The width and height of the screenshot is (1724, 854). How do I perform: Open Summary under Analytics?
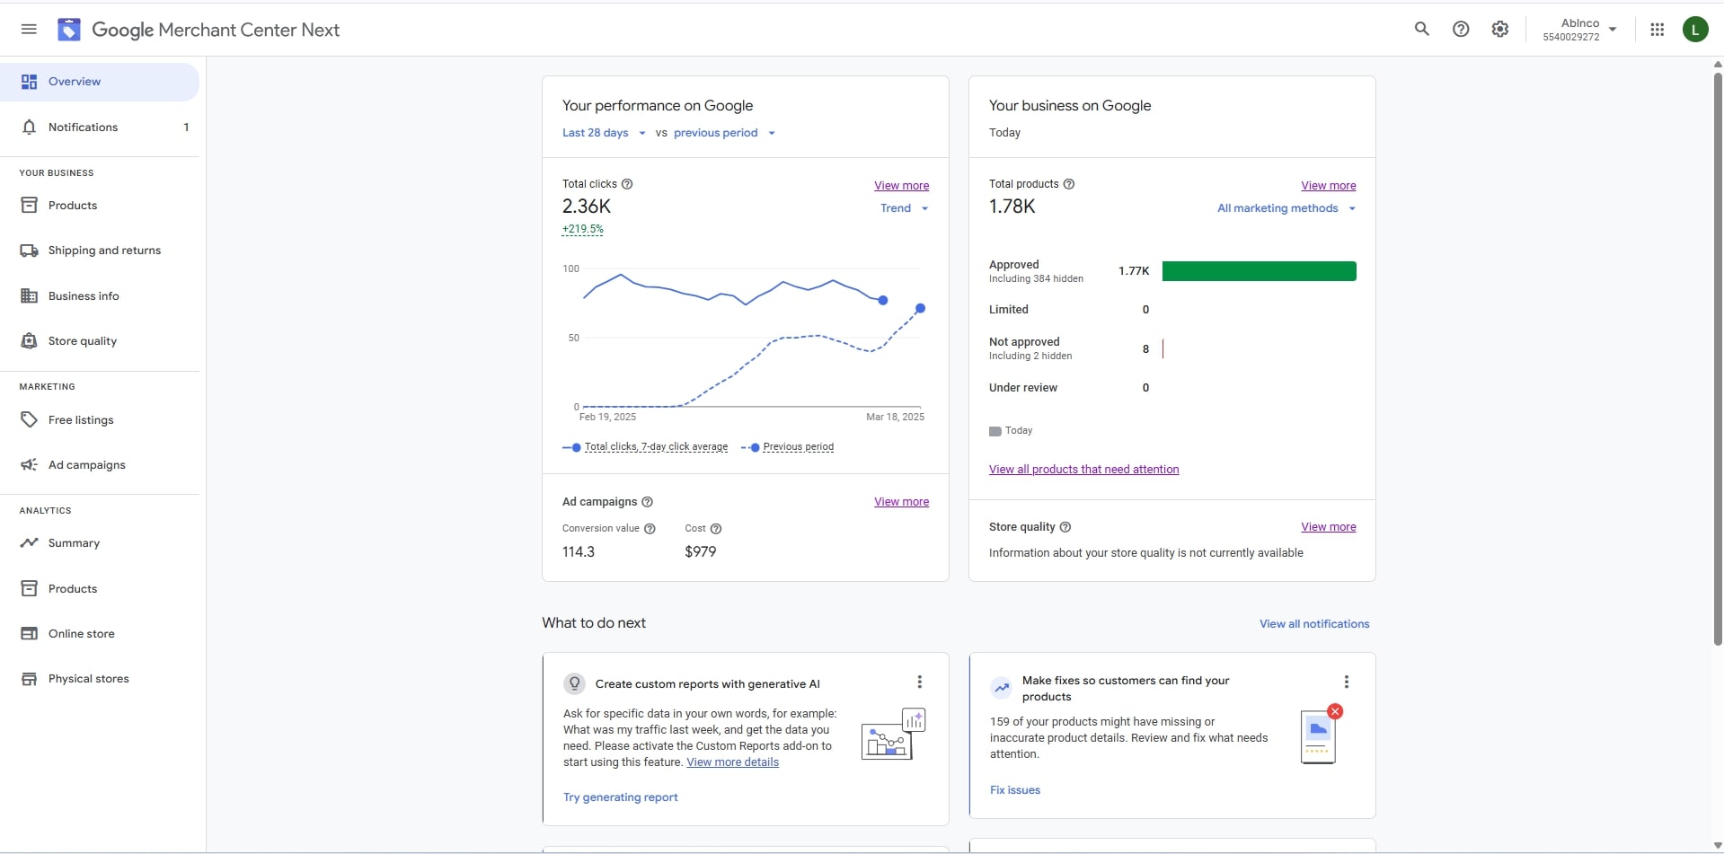tap(100, 543)
